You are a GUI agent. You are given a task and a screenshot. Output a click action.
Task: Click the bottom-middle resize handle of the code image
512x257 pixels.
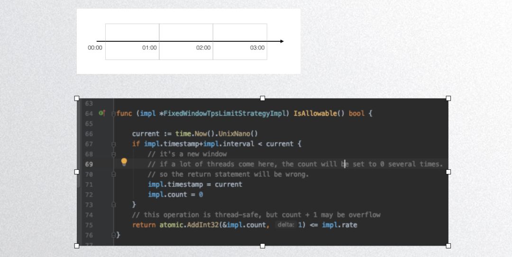(263, 246)
